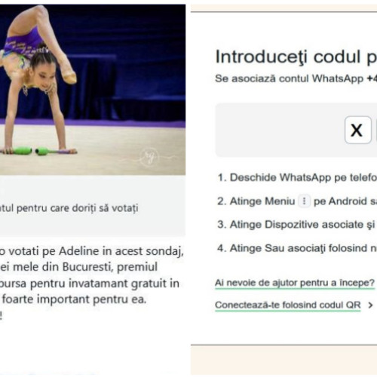Click the "Introduceți codul" heading
Image resolution: width=377 pixels, height=377 pixels.
click(296, 57)
